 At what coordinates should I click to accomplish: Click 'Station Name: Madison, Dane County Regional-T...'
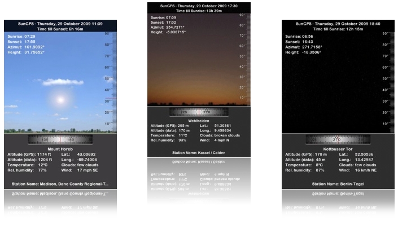(x=60, y=184)
